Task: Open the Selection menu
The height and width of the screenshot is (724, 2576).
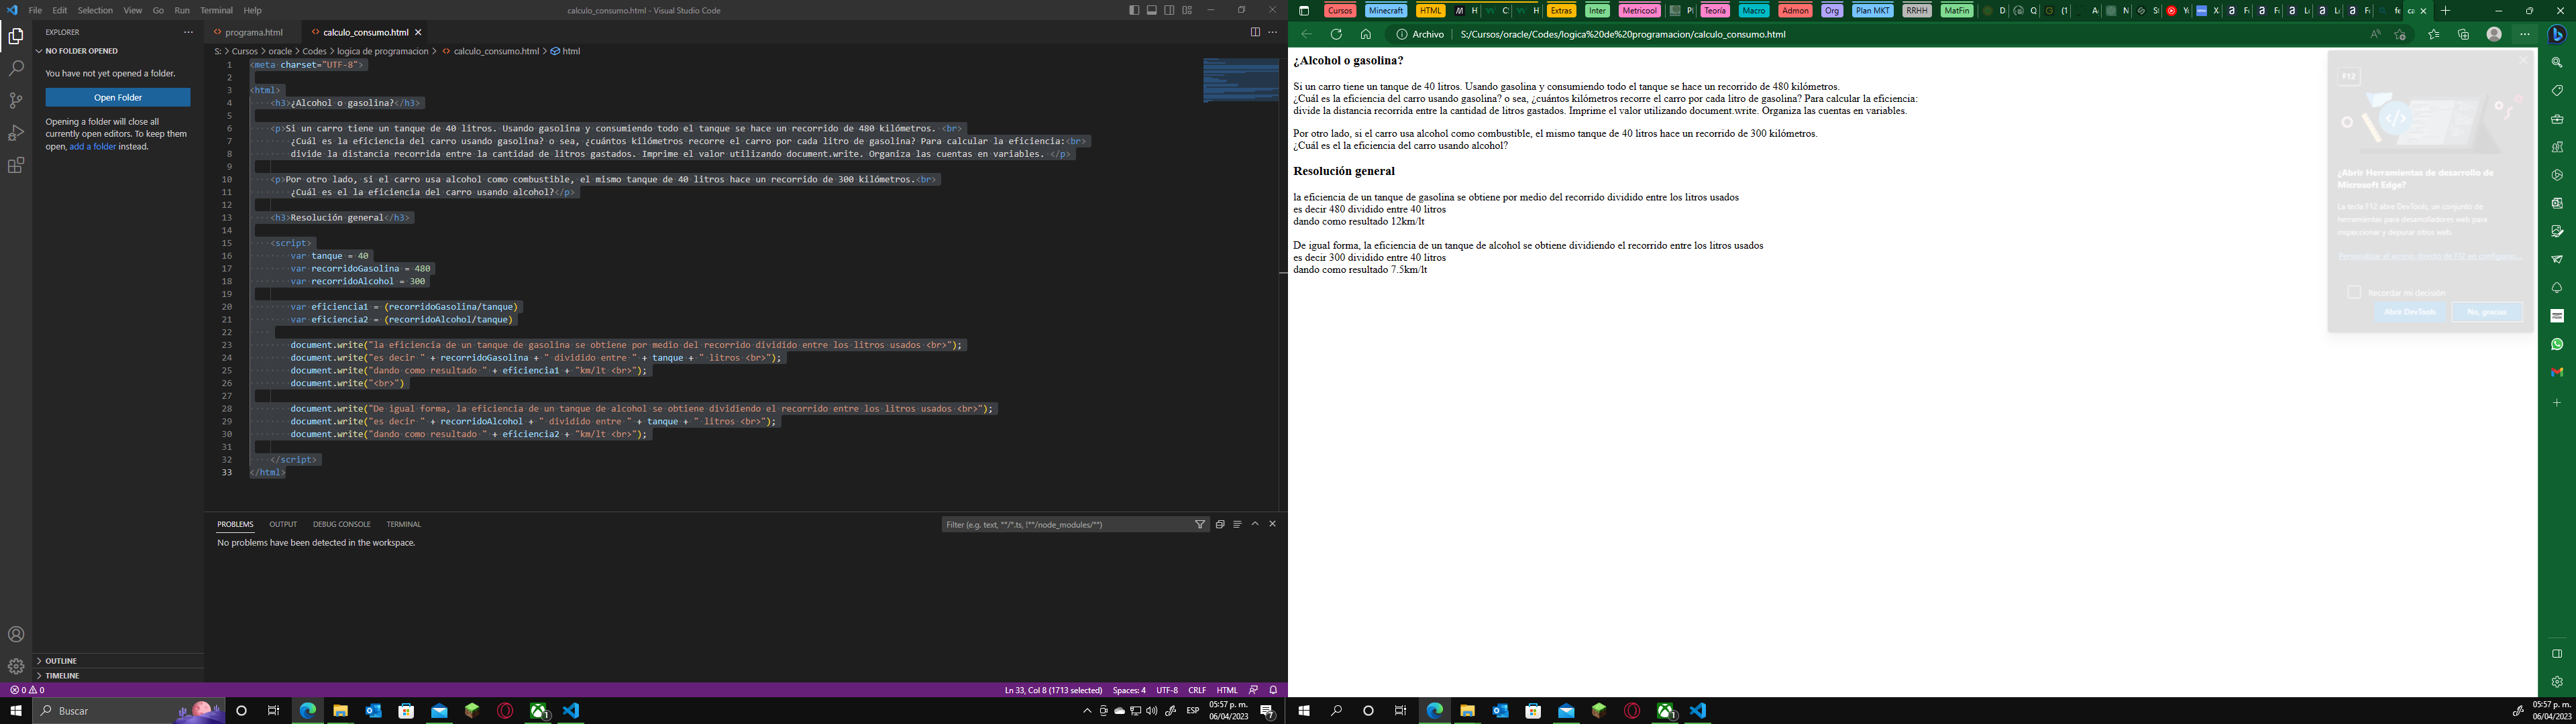Action: tap(95, 10)
